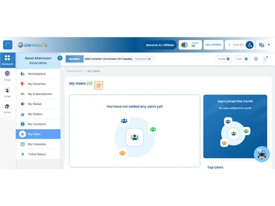Click the round refresh icon near Tour
Screen dimensions: 275x206
point(256,59)
